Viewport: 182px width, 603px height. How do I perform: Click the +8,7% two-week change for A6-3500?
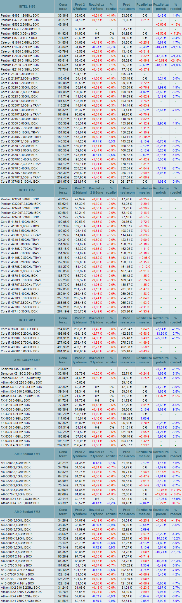pyautogui.click(x=111, y=472)
